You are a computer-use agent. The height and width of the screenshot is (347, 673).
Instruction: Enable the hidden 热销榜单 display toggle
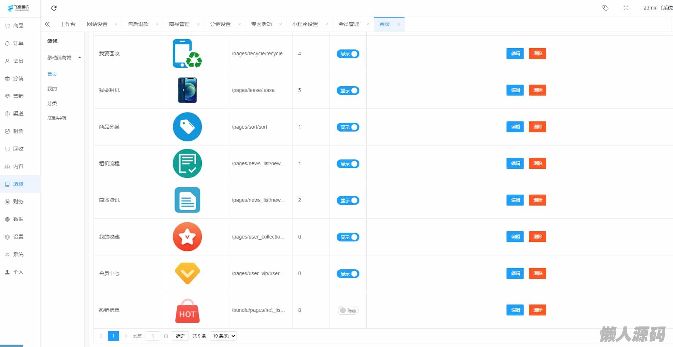(x=348, y=310)
